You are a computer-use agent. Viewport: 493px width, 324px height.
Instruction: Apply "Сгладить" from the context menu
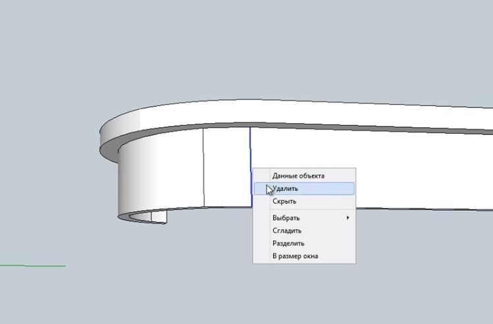[287, 230]
